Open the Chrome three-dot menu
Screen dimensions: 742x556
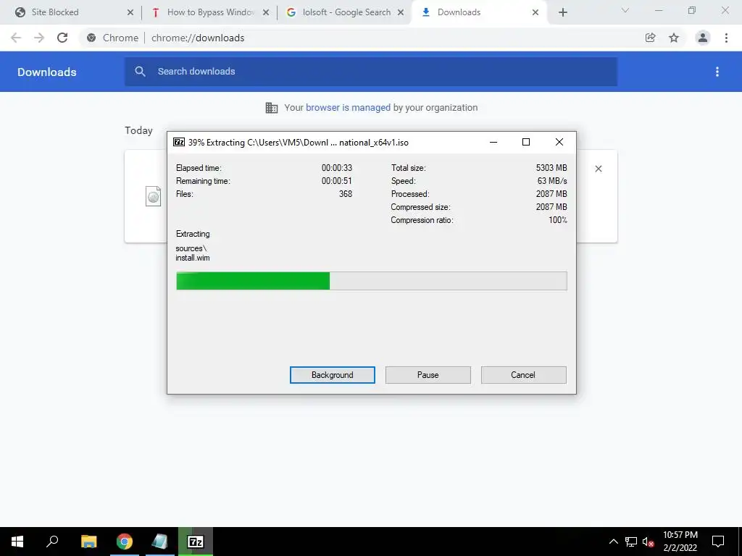pos(726,38)
